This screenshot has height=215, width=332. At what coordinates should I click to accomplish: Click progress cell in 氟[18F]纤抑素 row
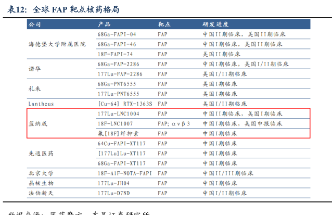[220, 134]
